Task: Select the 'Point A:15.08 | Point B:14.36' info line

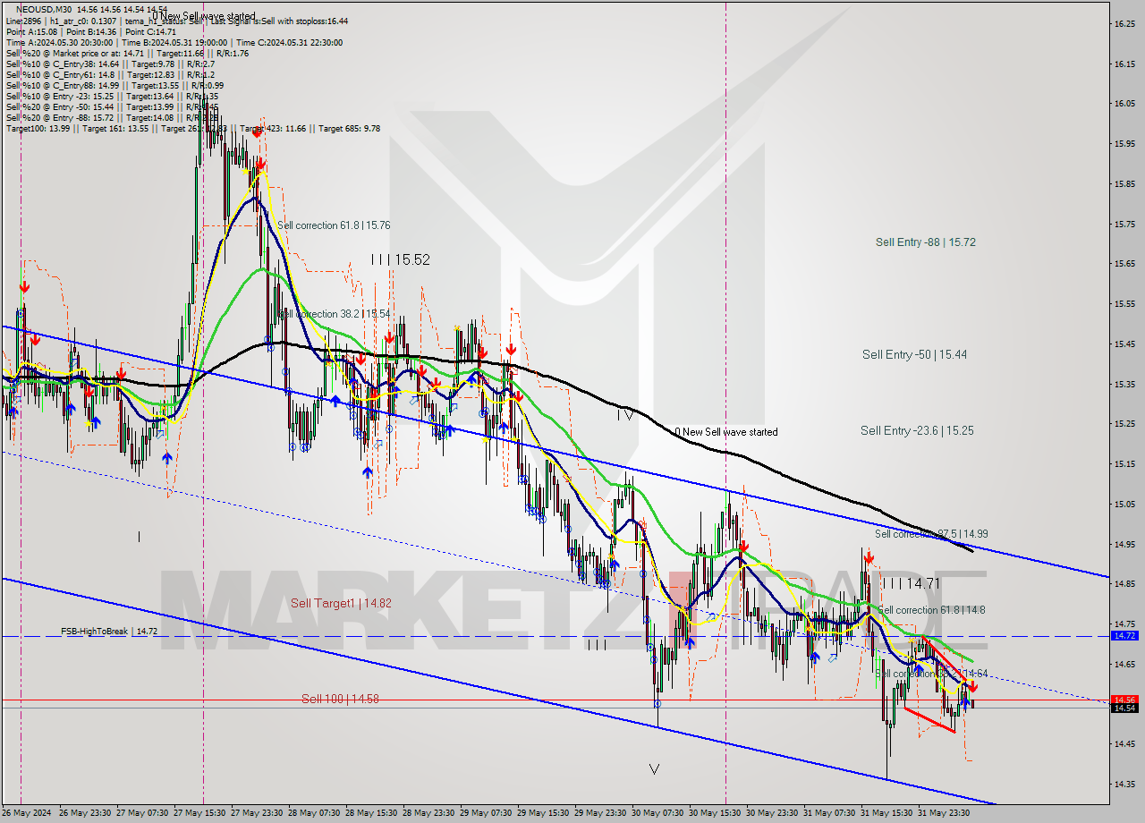Action: [91, 31]
